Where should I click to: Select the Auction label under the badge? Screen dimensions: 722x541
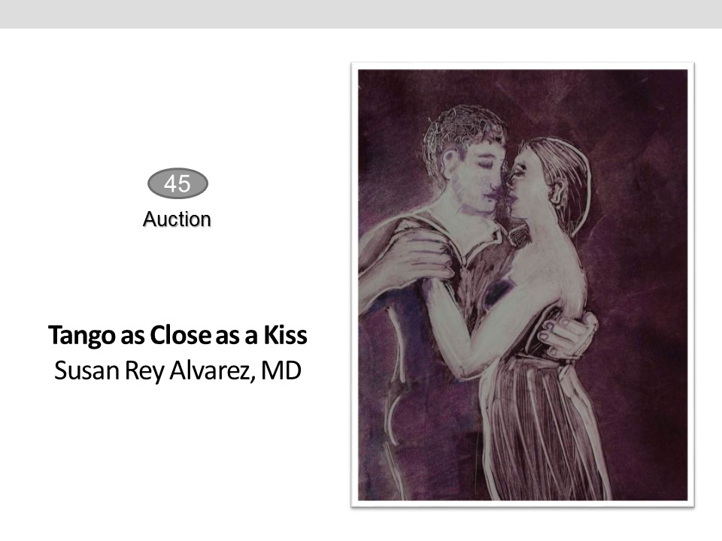(x=177, y=219)
